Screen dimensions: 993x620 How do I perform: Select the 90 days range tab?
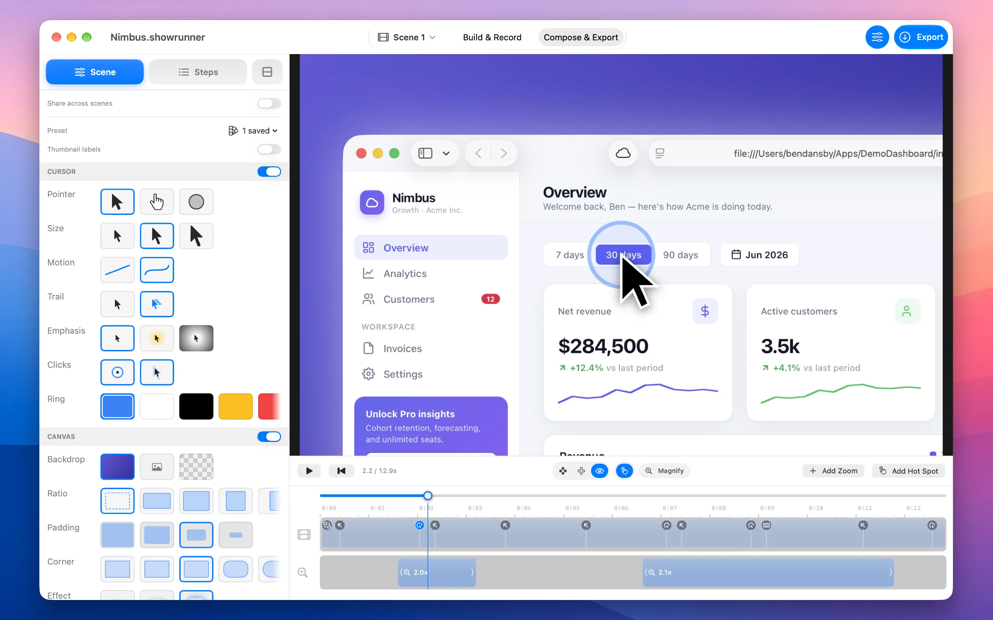coord(680,255)
